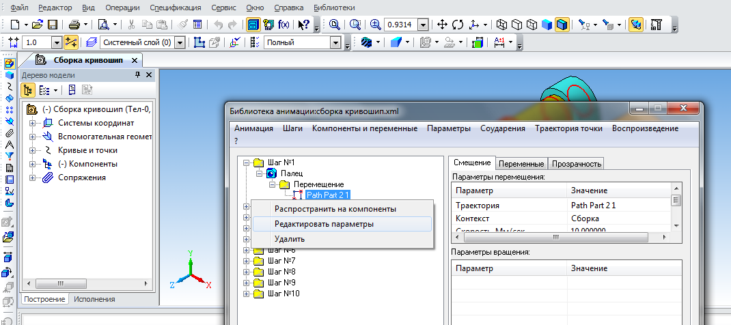Click the Save document icon

(52, 25)
